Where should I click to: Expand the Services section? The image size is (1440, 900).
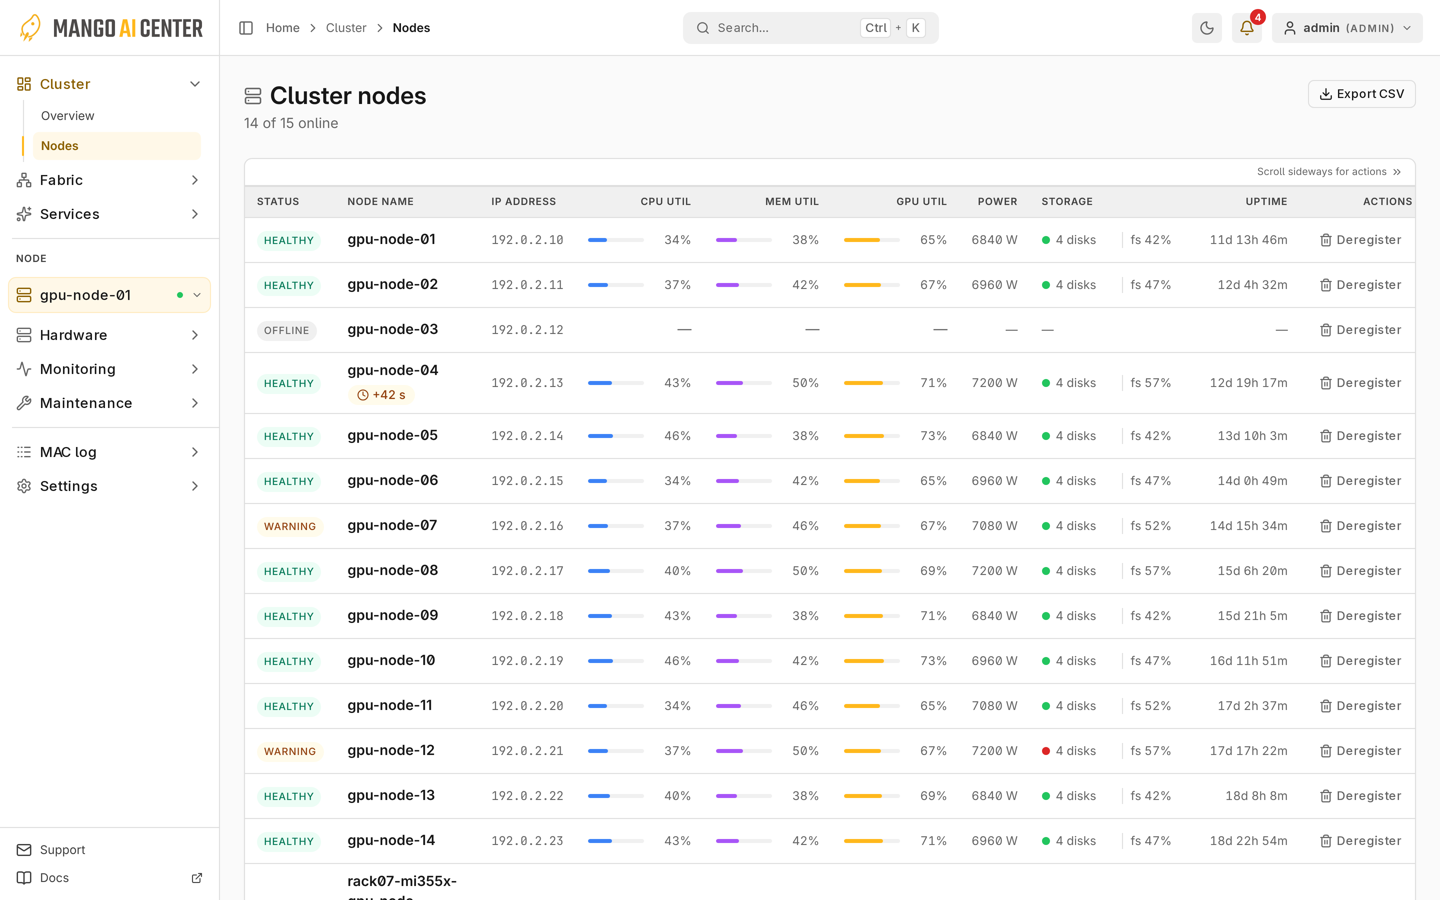pos(109,214)
